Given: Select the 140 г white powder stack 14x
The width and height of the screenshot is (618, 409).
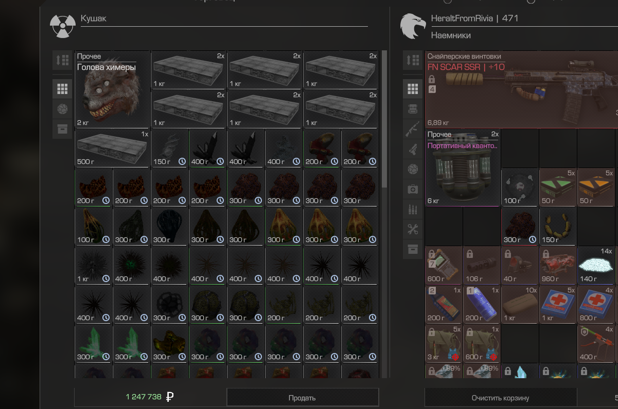Looking at the screenshot, I should click(596, 265).
